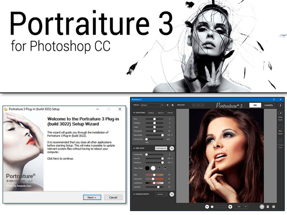Screen dimensions: 287x215
Task: Open the Enhancements Custom dropdown arrow
Action: click(x=166, y=194)
